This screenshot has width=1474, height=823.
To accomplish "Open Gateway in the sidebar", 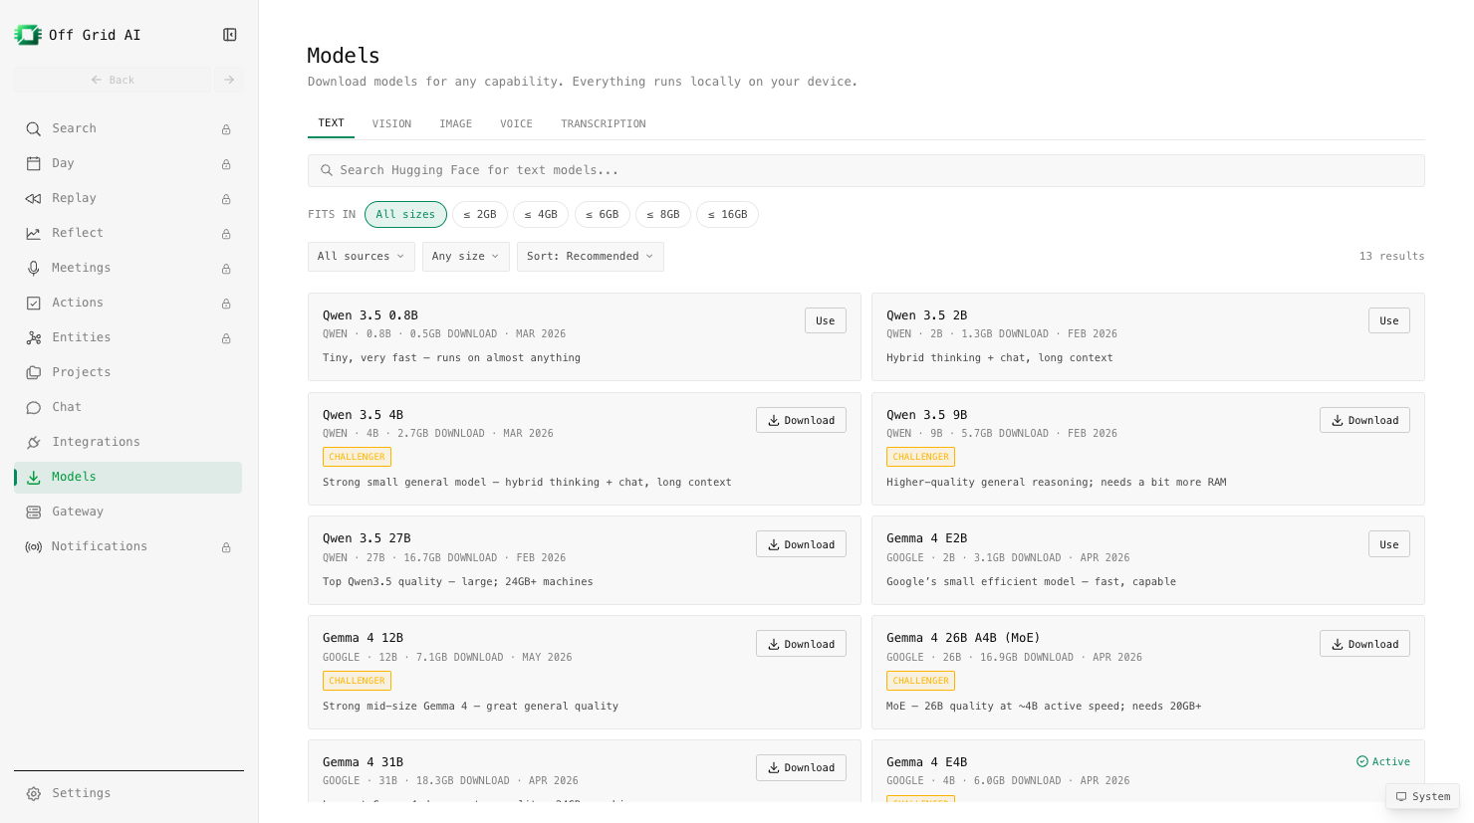I will (x=127, y=512).
